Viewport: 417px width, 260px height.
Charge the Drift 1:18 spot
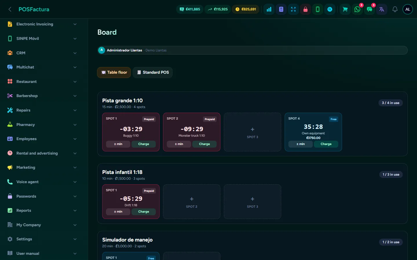click(144, 212)
